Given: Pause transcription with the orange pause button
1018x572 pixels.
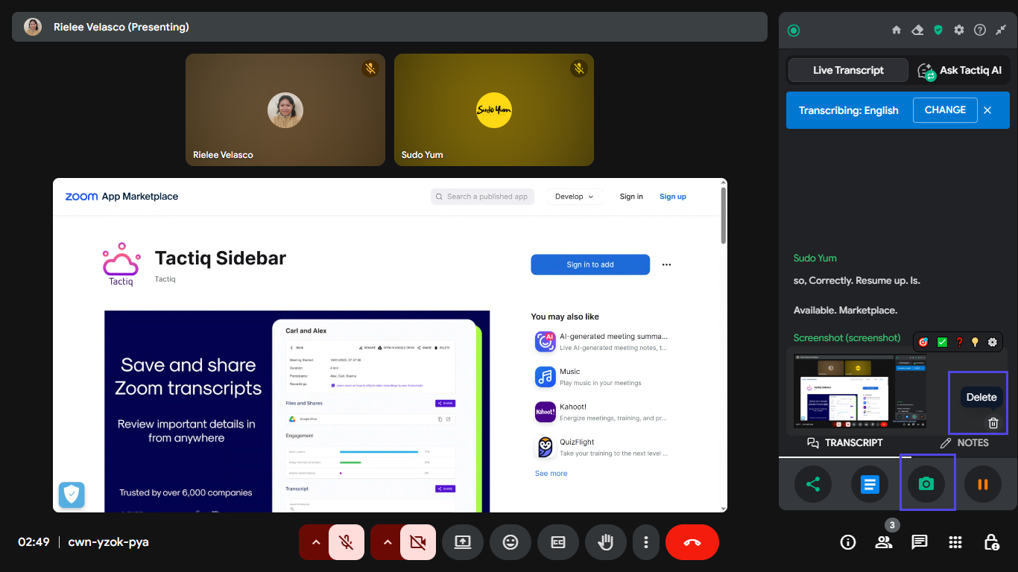Looking at the screenshot, I should coord(983,484).
